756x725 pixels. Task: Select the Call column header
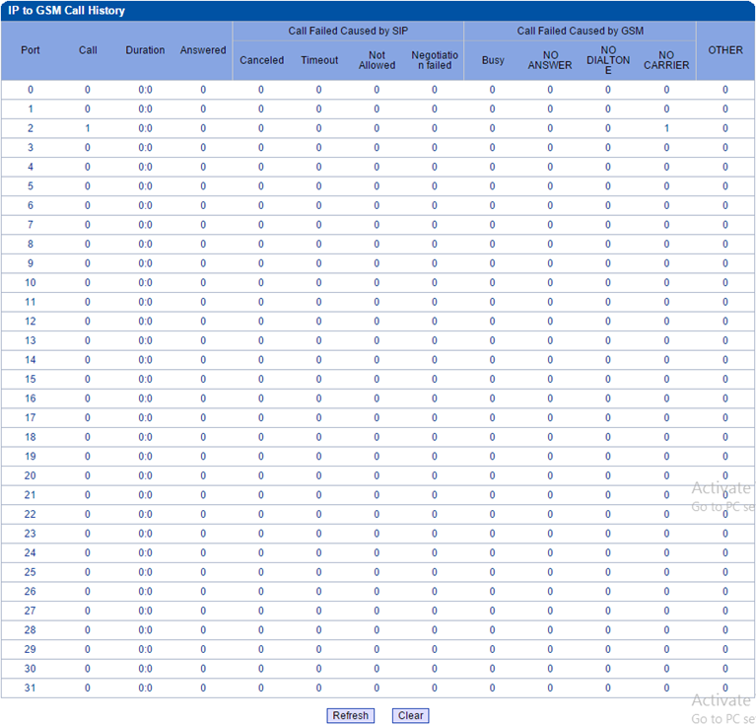(x=88, y=50)
